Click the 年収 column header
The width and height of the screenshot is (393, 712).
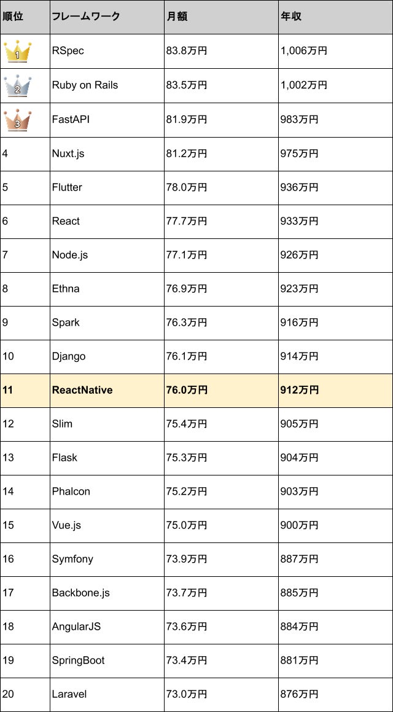coord(336,17)
